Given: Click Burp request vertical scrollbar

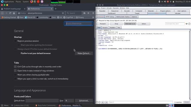Looking at the screenshot, I should (x=190, y=65).
